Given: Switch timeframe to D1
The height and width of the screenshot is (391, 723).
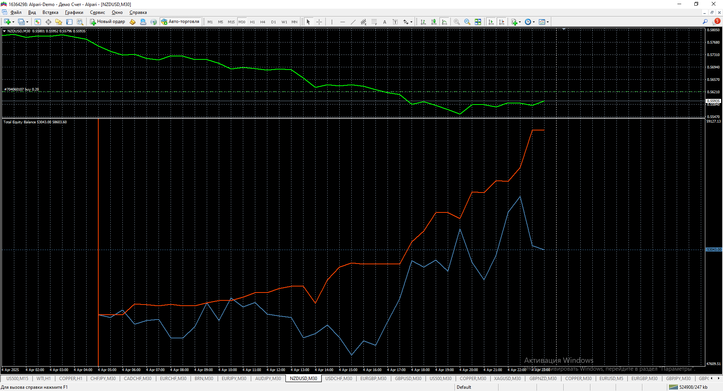Looking at the screenshot, I should tap(273, 22).
